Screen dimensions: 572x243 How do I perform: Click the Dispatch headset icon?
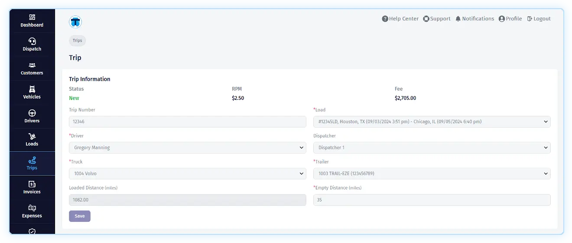(x=32, y=41)
